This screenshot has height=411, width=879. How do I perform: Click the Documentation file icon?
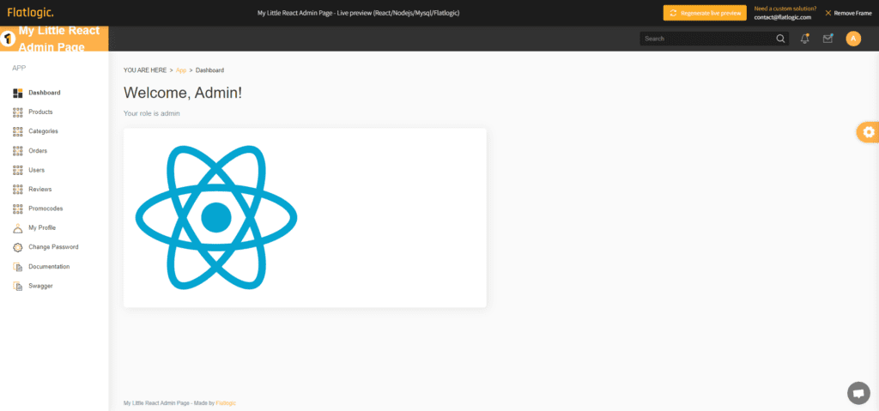17,267
